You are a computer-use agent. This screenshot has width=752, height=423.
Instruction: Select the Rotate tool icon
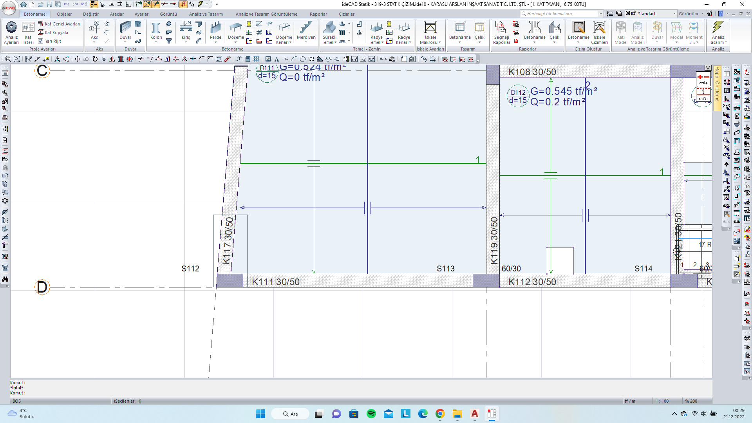95,59
